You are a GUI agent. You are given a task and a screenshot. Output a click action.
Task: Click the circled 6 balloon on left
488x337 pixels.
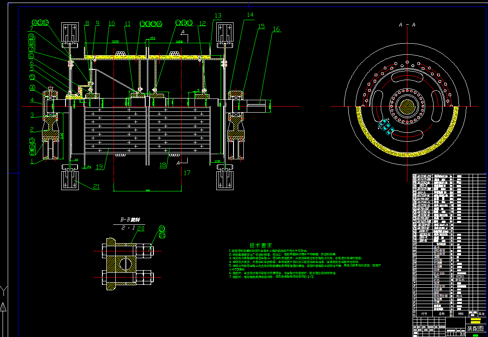click(x=31, y=57)
